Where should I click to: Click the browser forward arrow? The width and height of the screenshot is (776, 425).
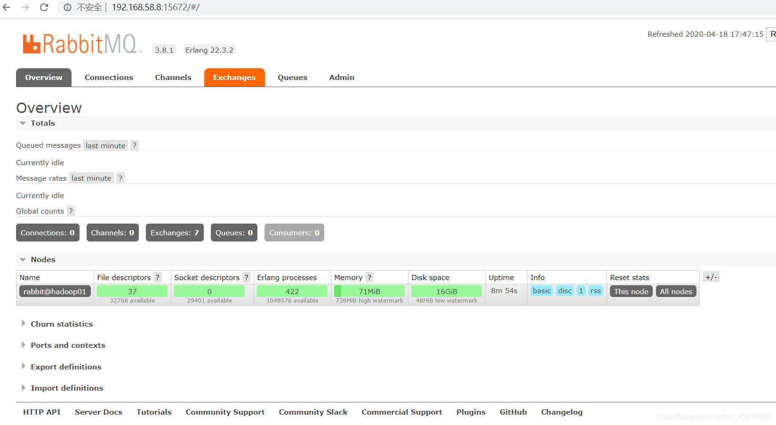point(25,8)
